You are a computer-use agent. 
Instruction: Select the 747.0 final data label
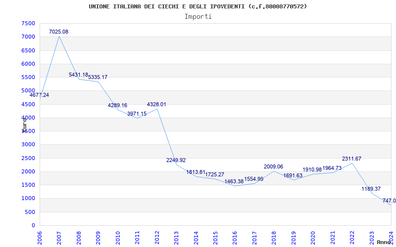389,201
